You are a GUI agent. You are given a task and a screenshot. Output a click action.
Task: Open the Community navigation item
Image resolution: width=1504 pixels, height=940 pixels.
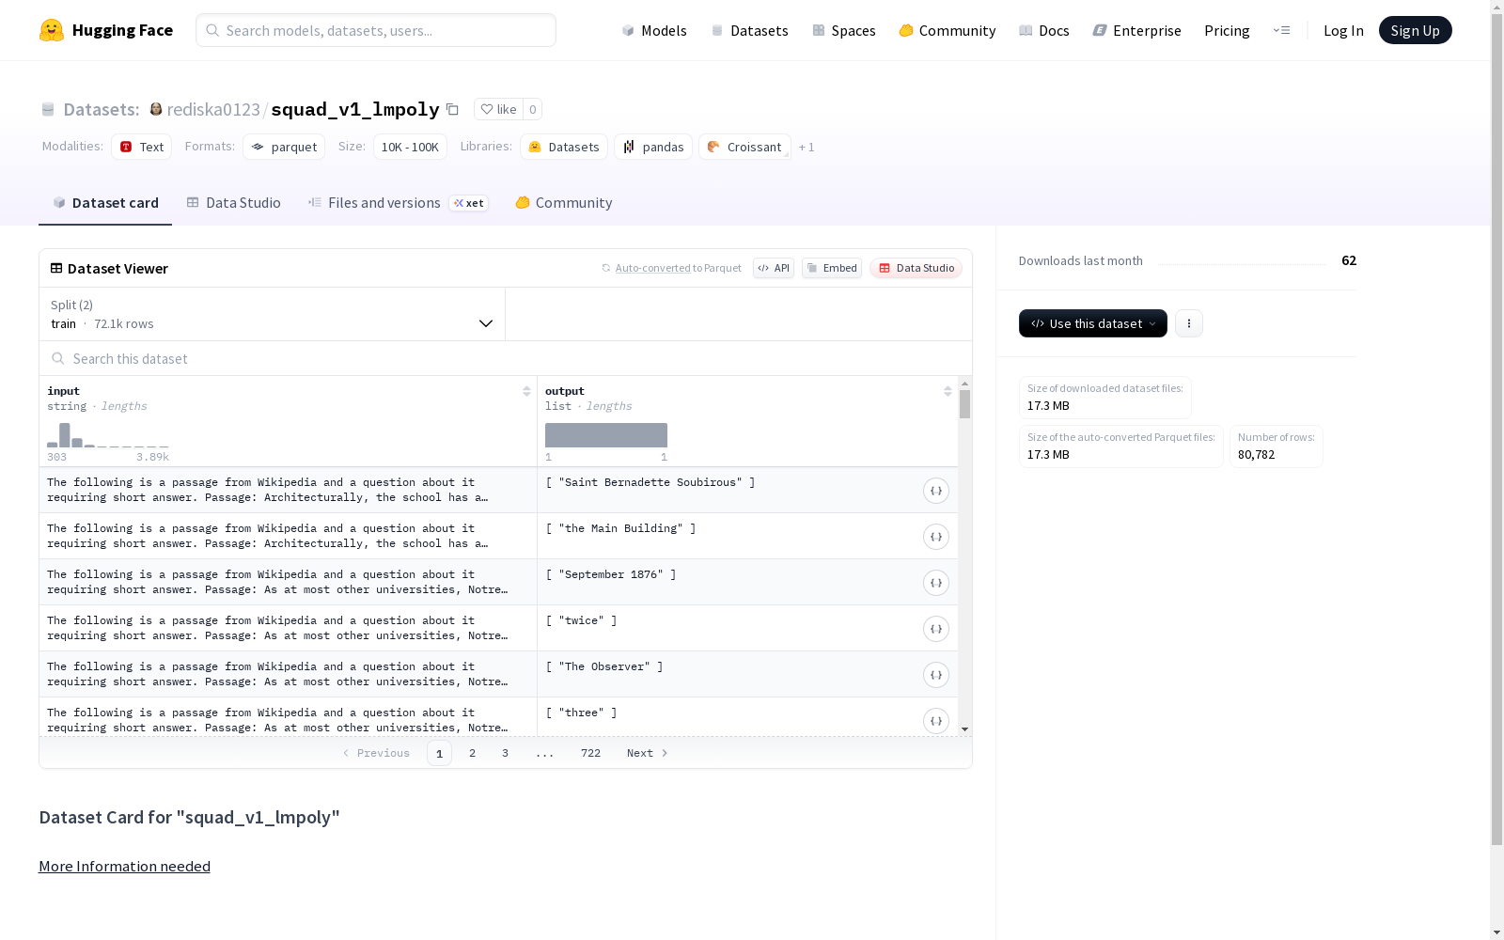pyautogui.click(x=948, y=30)
